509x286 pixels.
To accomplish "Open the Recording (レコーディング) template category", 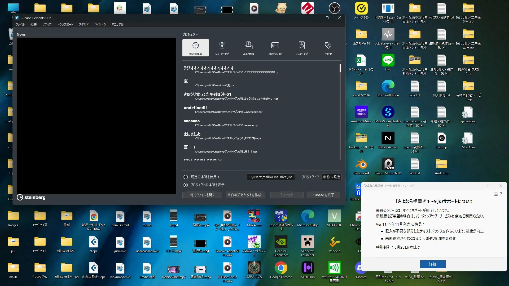I will click(x=222, y=48).
